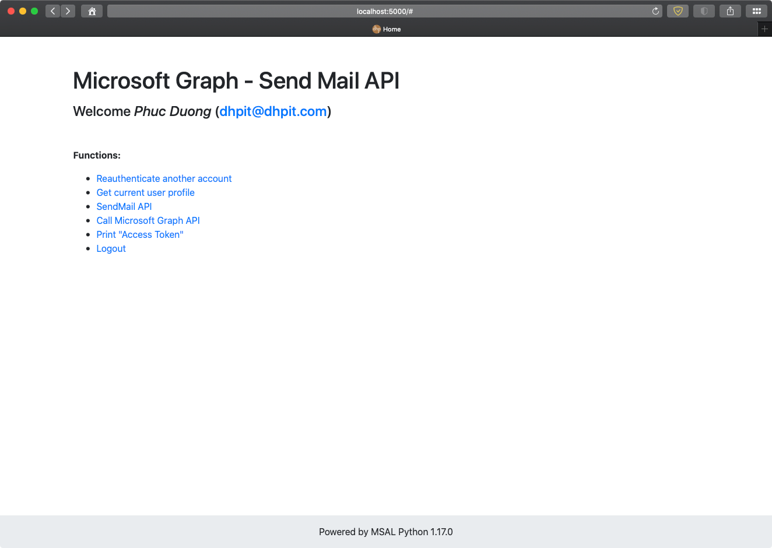Click the localhost:5000 address bar
This screenshot has height=548, width=772.
coord(385,11)
